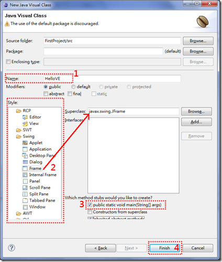Open help via question mark icon
Image resolution: width=222 pixels, height=262 pixels.
pos(12,248)
